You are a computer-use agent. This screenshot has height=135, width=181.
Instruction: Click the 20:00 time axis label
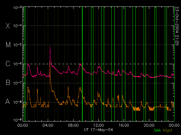(149, 125)
